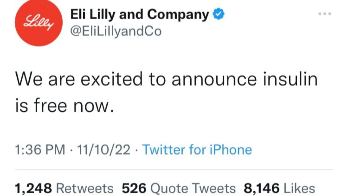The image size is (348, 196).
Task: Click the 1,248 retweet count number
Action: [33, 188]
